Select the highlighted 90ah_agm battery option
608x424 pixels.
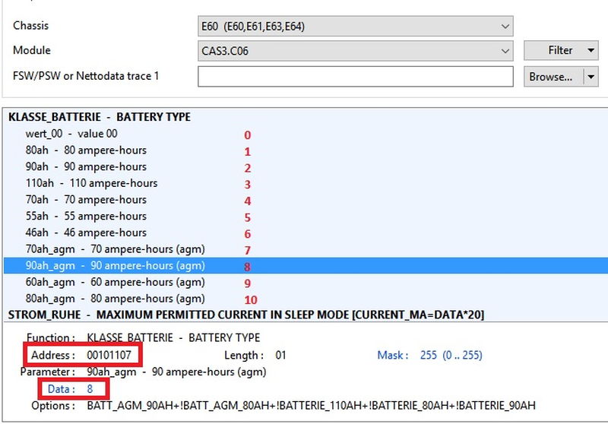point(115,266)
